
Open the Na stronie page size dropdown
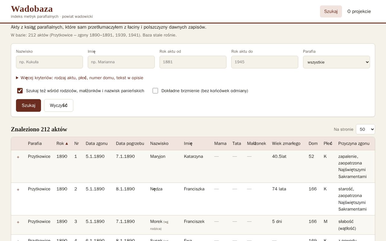click(365, 129)
